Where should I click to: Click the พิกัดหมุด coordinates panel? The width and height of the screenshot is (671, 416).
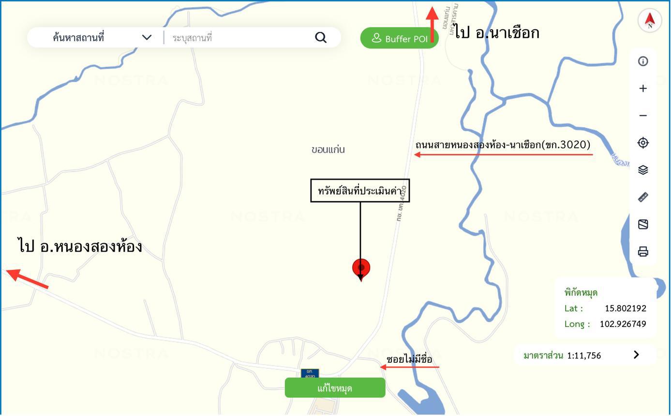point(605,308)
